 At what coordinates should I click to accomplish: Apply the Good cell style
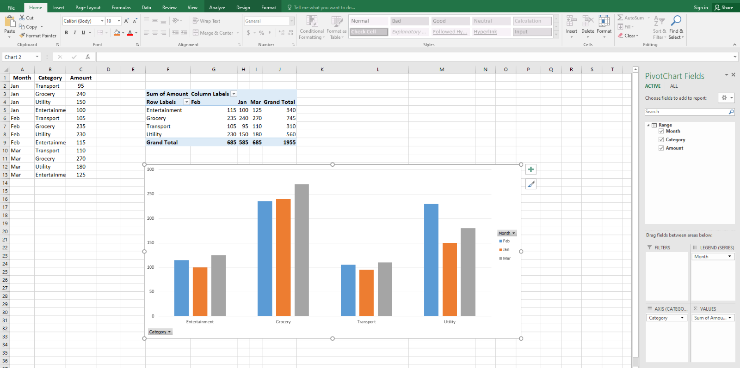(x=450, y=21)
